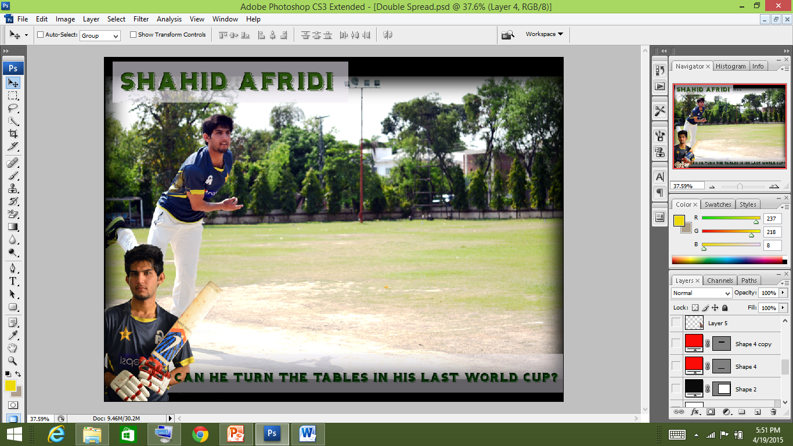Open the Actions panel icon in dock
Image resolution: width=793 pixels, height=446 pixels.
coord(659,87)
